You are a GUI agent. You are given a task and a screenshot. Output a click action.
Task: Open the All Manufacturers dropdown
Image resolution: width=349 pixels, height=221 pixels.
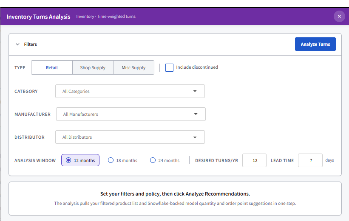[131, 114]
